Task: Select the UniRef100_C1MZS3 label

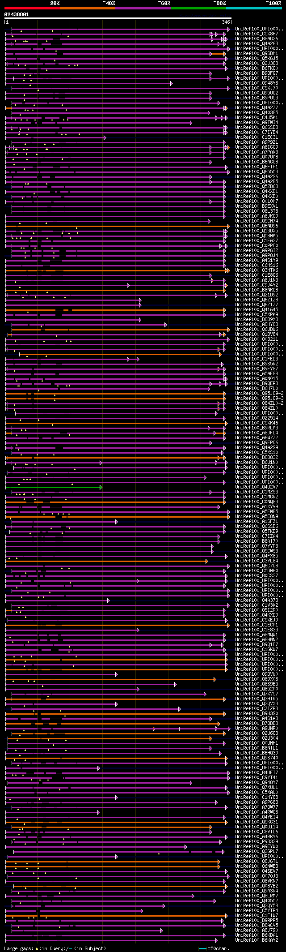Action: (x=257, y=492)
